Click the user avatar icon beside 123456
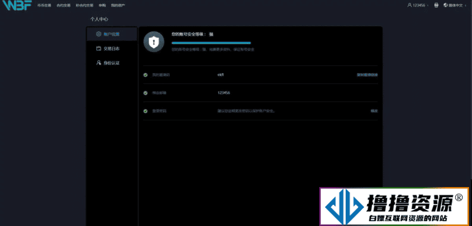Image resolution: width=472 pixels, height=226 pixels. pos(409,5)
